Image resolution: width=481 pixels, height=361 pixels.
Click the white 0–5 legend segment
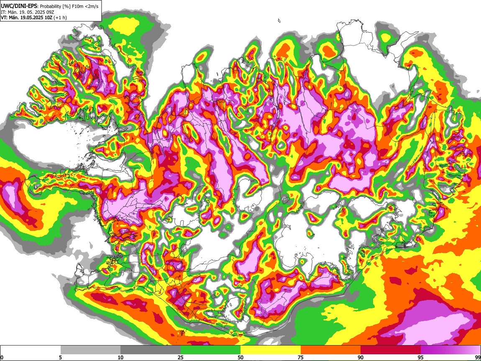[31, 350]
